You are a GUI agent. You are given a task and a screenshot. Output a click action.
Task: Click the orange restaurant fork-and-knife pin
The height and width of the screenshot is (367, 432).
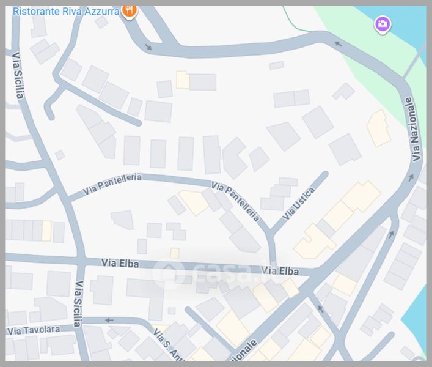point(129,10)
